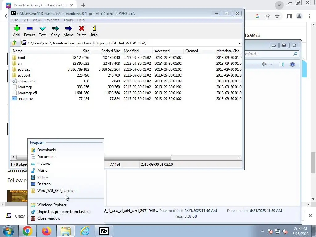Sort by the Packed Size column header
Screen dimensions: 316x237
[106, 51]
